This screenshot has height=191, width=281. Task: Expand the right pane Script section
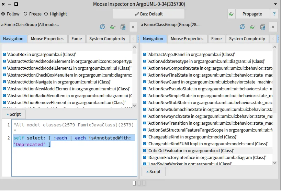pos(154,172)
